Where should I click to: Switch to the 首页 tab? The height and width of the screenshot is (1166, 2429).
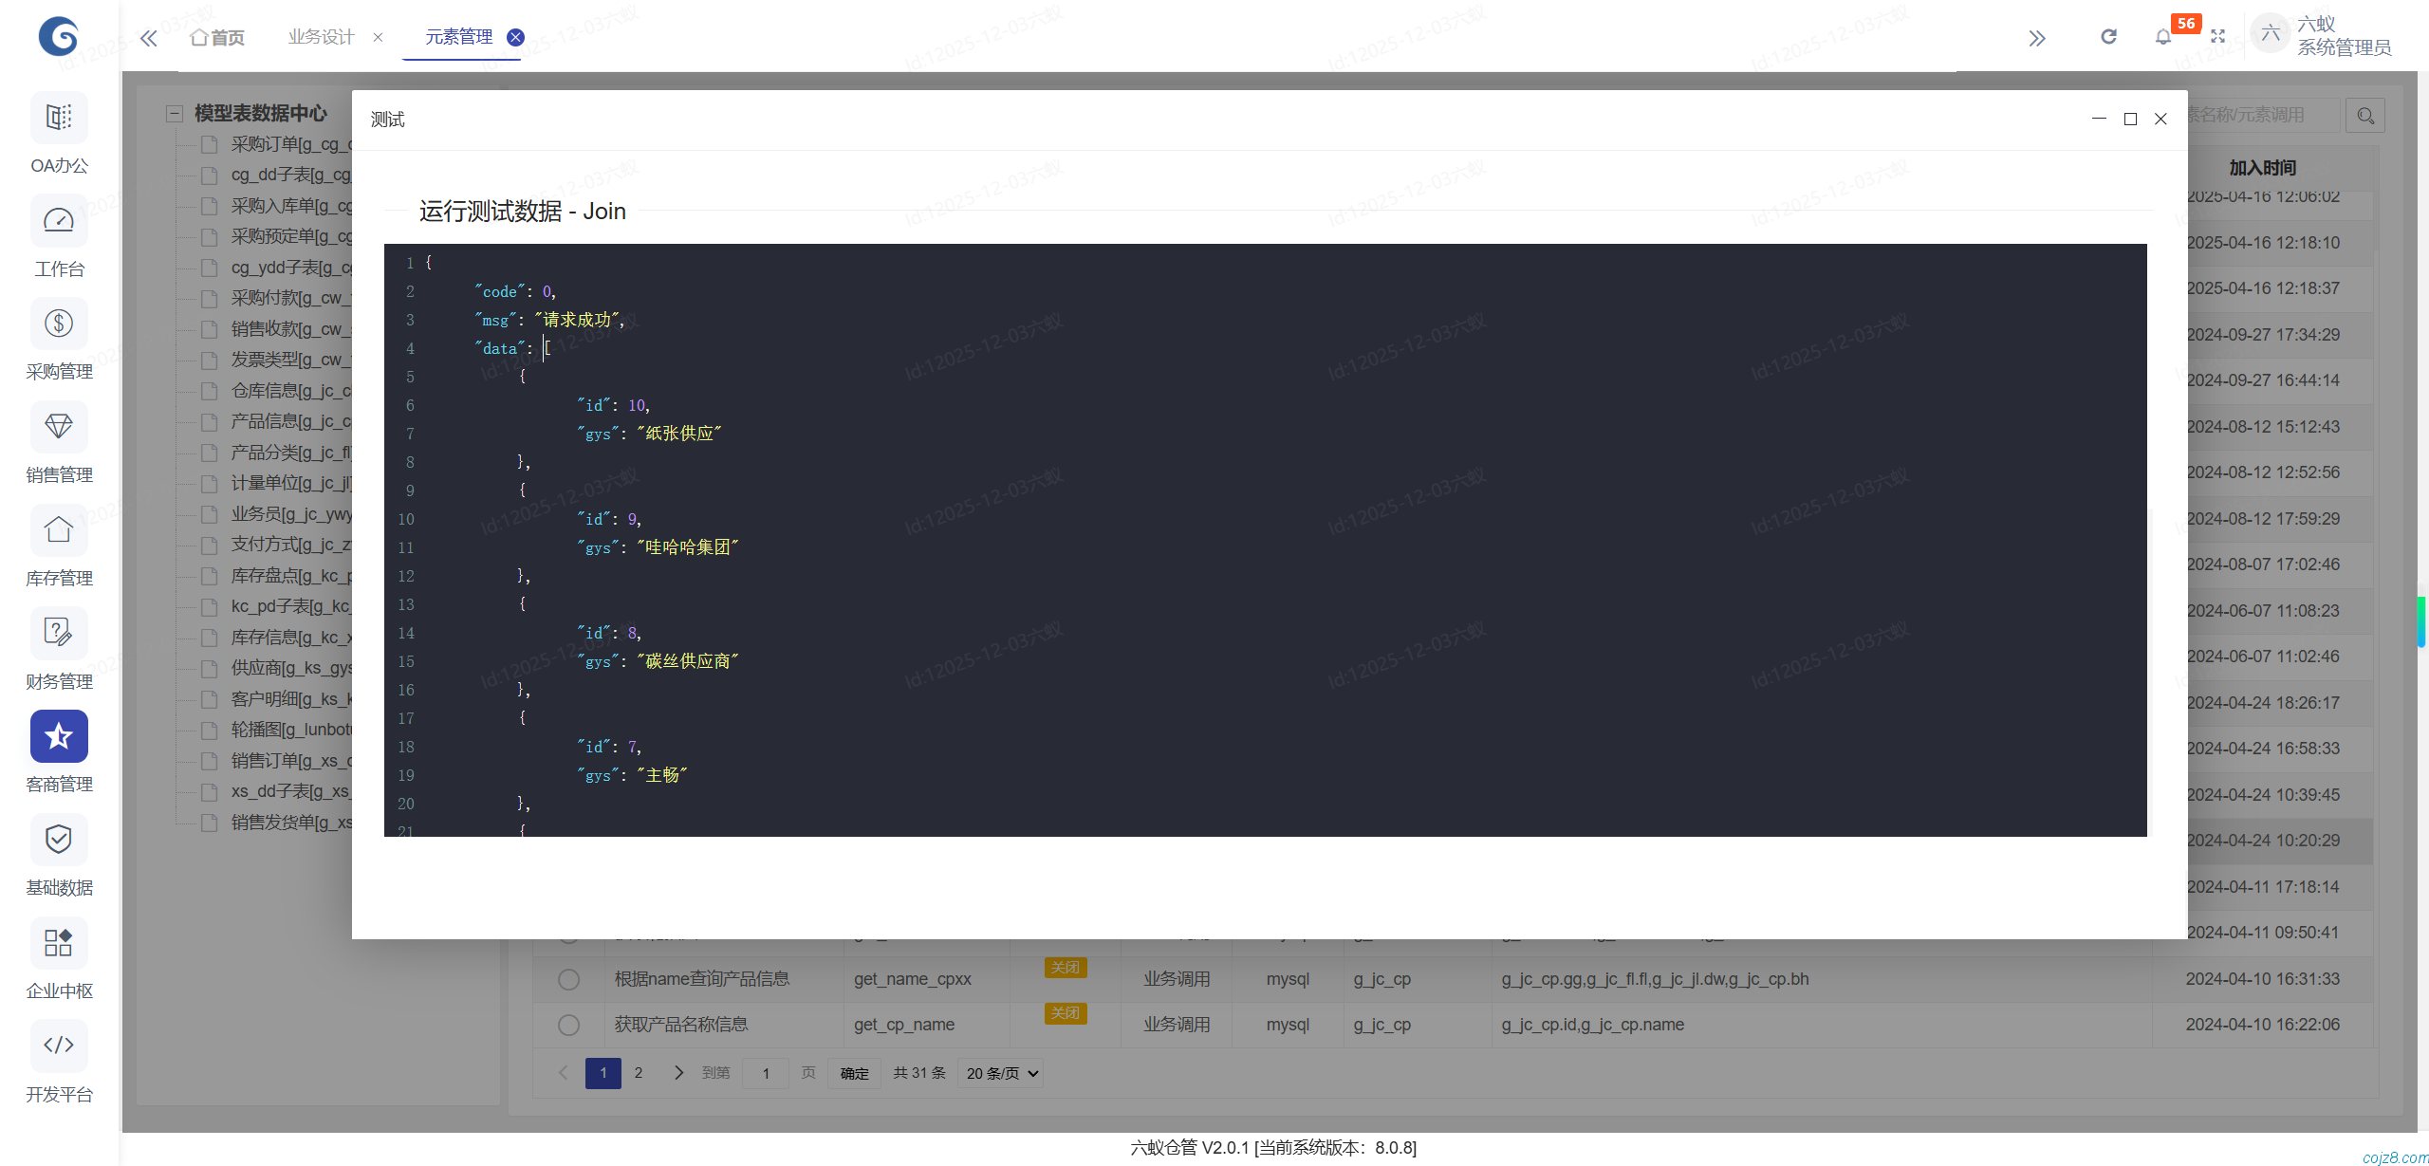pyautogui.click(x=216, y=37)
